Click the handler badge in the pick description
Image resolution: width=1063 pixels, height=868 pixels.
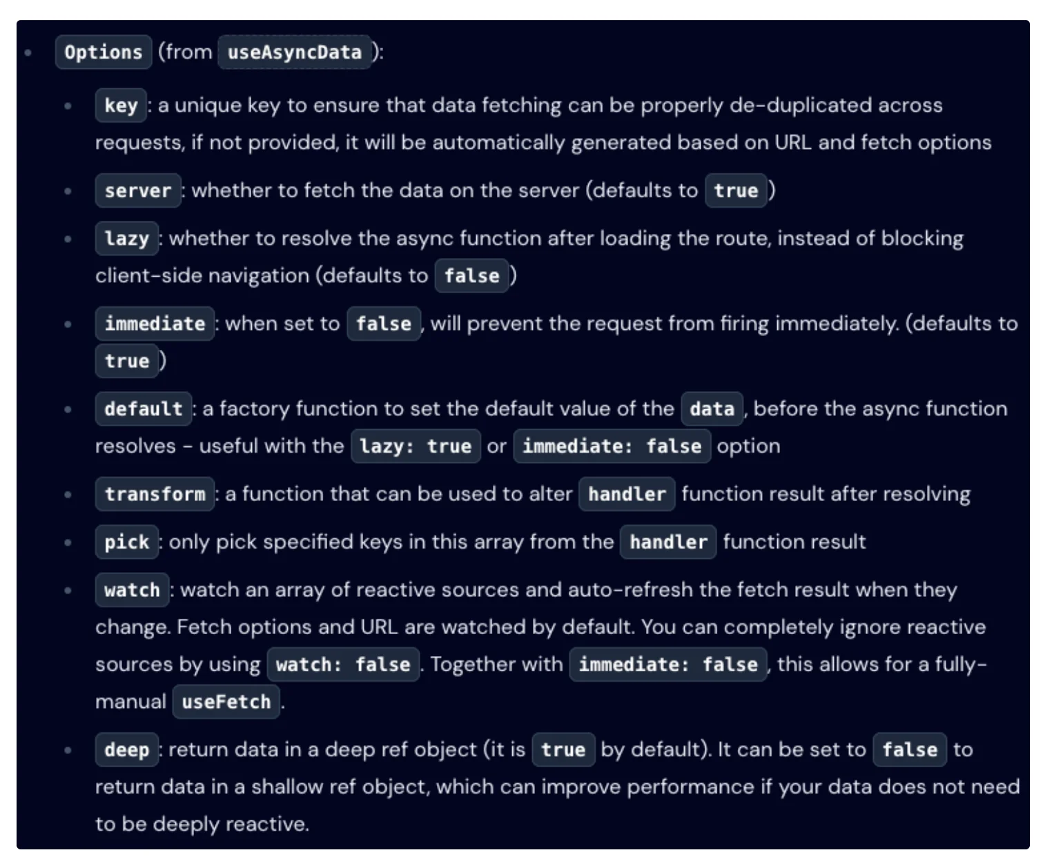[668, 542]
